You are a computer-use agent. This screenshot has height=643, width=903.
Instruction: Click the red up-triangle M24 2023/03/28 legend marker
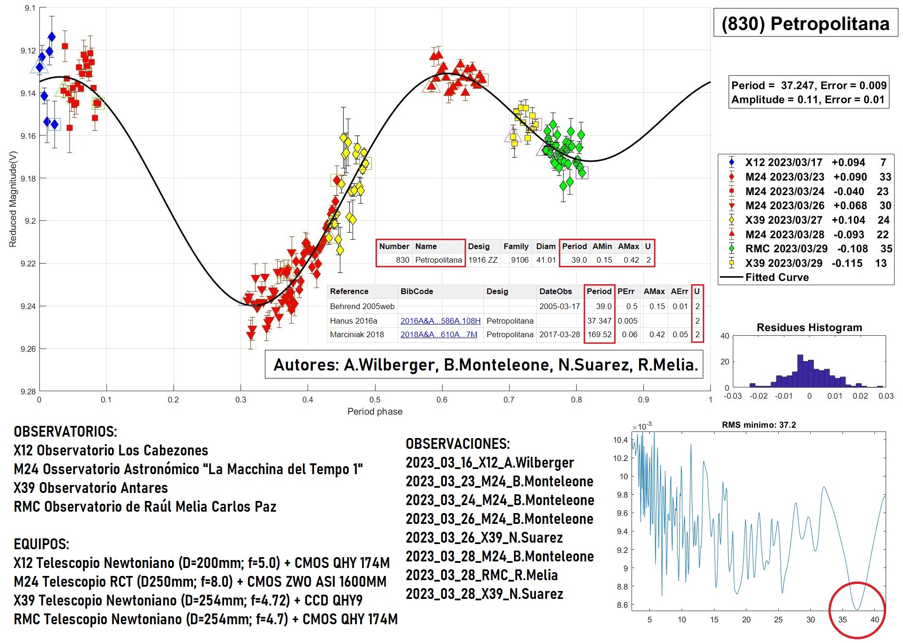pos(731,234)
